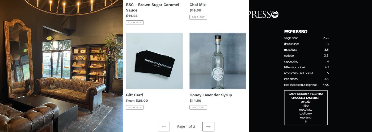Viewport: 372px width, 132px height.
Task: Click Sold Out badge under Gift Card
Action: [x=135, y=107]
